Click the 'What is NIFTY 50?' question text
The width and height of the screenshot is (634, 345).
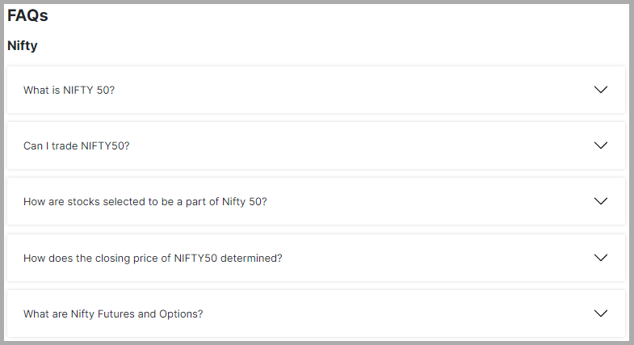click(x=69, y=90)
